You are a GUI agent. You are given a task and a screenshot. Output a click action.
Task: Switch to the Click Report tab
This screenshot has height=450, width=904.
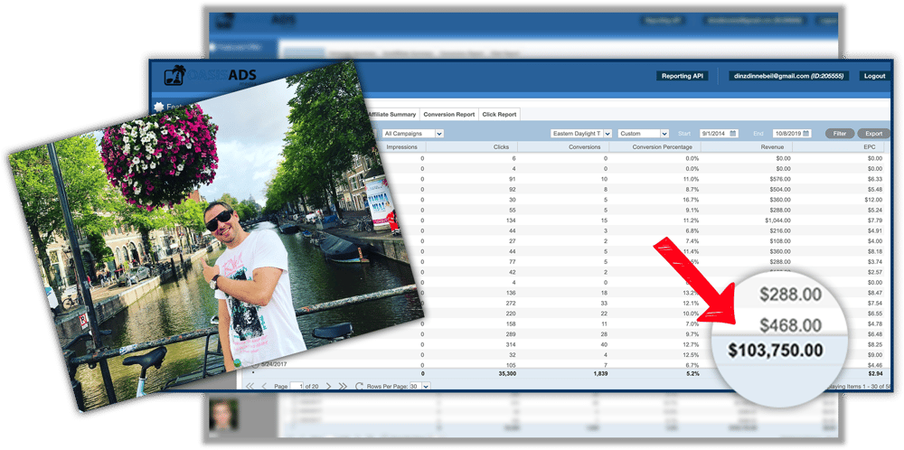tap(499, 114)
